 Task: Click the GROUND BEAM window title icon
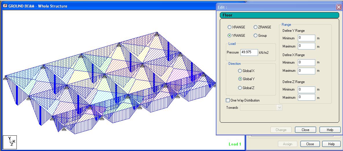(x=5, y=6)
